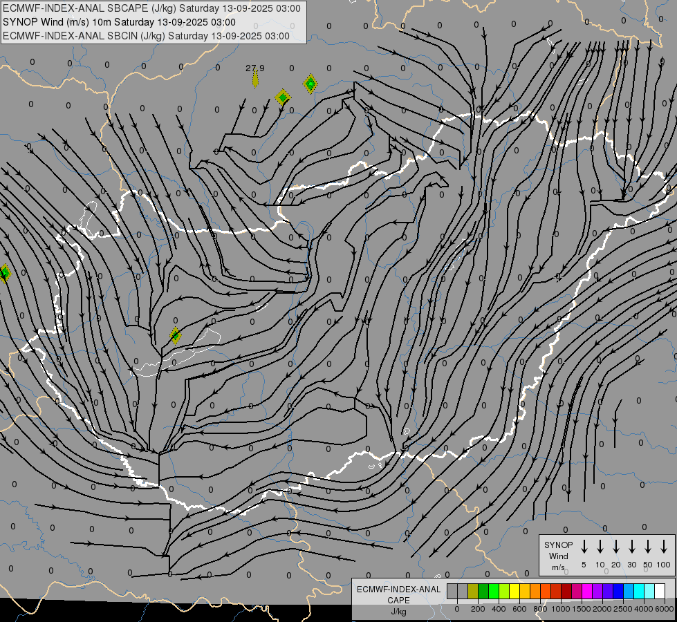Click the 200 tick label on CAPE scale
The width and height of the screenshot is (677, 622).
478,609
